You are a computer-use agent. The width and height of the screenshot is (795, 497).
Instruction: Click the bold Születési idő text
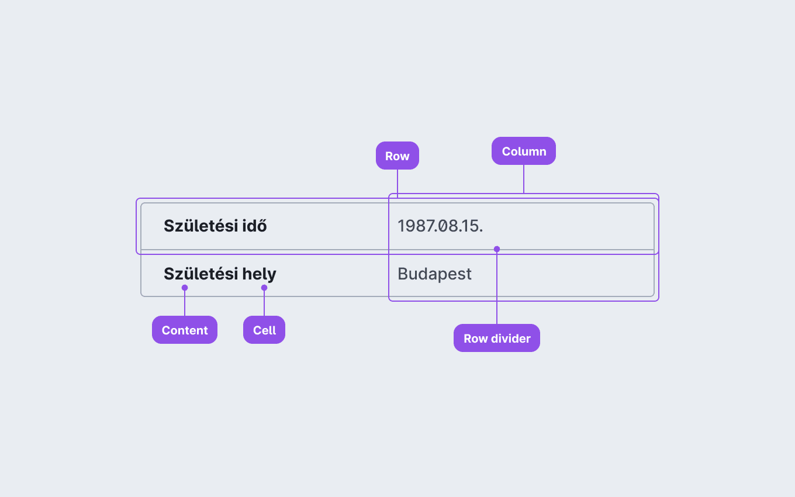(215, 226)
